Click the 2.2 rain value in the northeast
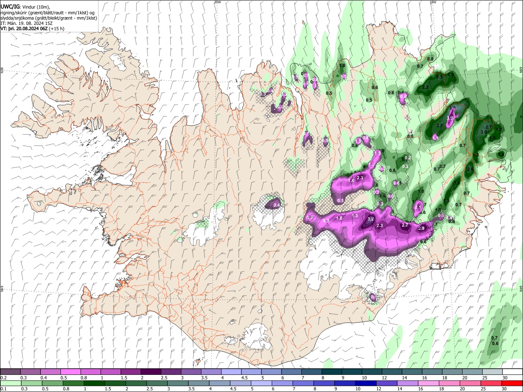The image size is (523, 392). coord(425,87)
